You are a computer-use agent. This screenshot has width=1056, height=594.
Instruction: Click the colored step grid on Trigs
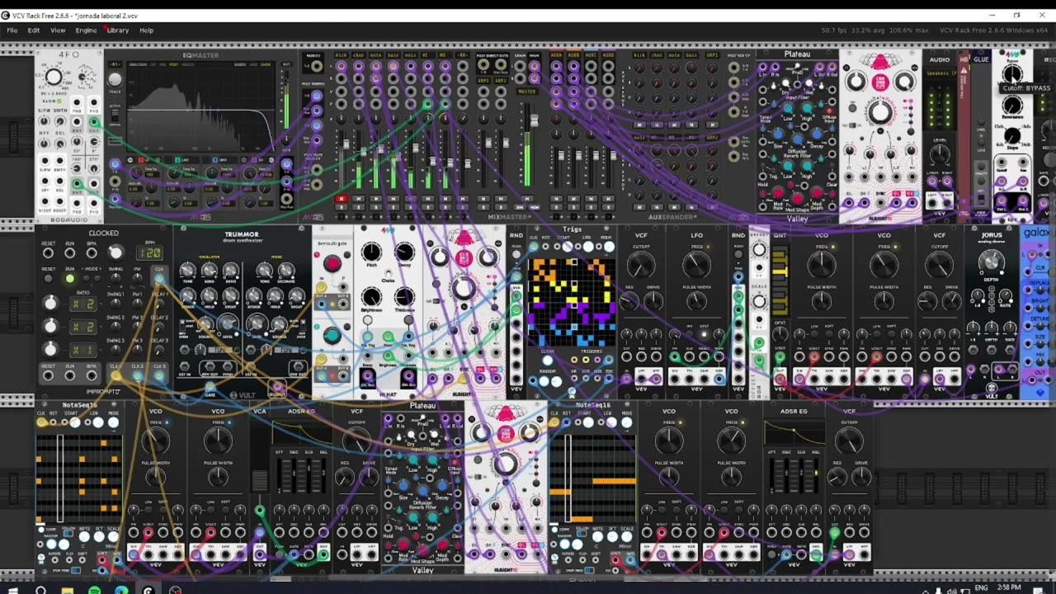(572, 302)
